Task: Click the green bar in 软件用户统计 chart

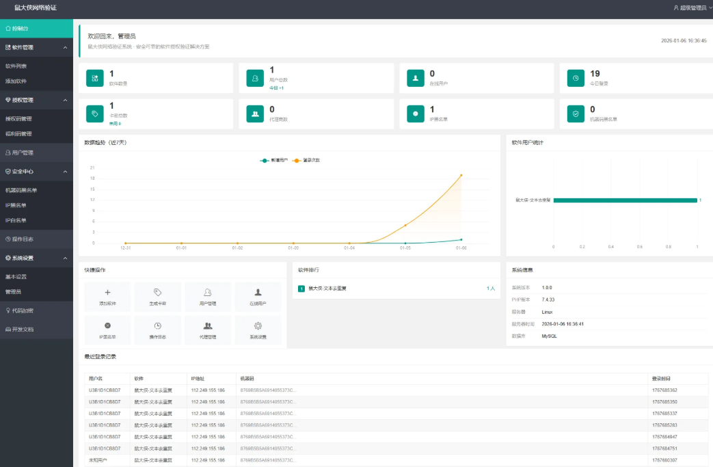Action: click(625, 200)
